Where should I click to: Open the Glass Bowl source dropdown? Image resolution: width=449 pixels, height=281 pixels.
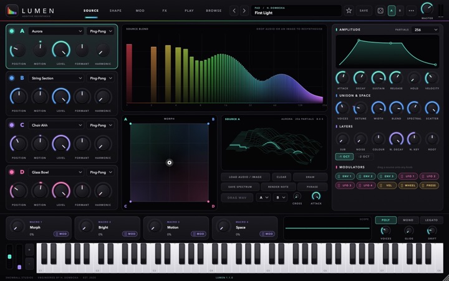(56, 172)
